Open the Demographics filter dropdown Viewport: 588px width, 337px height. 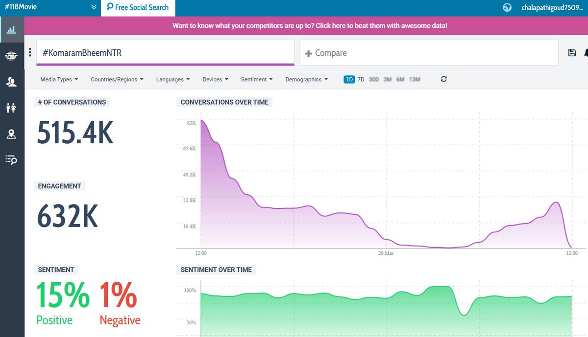click(x=307, y=79)
